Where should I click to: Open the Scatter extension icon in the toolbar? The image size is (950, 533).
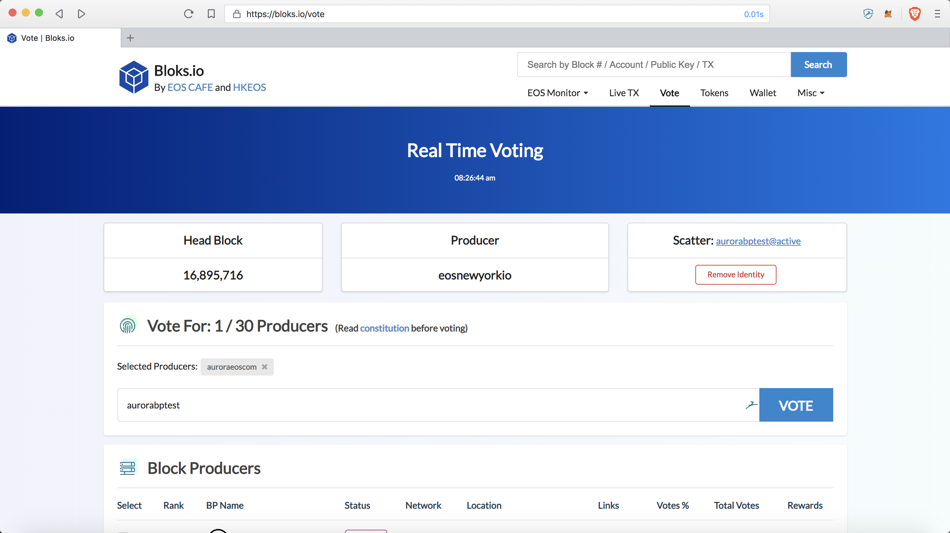click(x=868, y=14)
